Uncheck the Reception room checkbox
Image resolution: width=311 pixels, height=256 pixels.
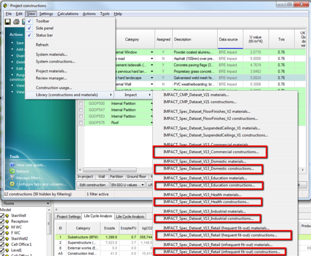pyautogui.click(x=2, y=222)
